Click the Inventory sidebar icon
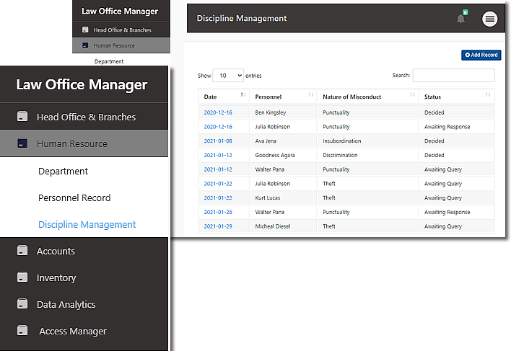The height and width of the screenshot is (351, 511). point(22,277)
